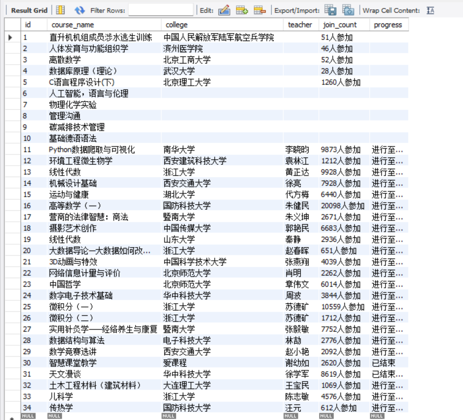Select the 管理沟通 cell
This screenshot has width=463, height=420.
tap(104, 116)
